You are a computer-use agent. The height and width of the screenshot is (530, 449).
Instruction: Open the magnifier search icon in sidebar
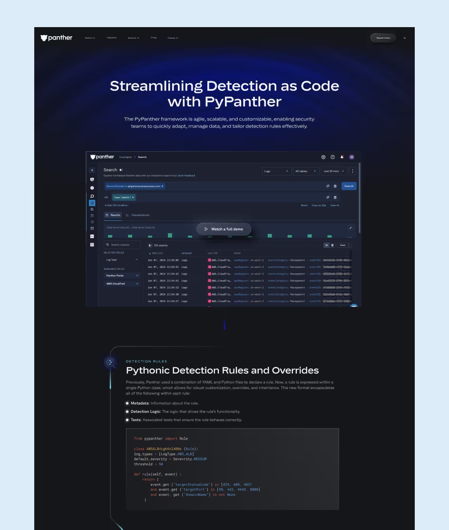[x=92, y=196]
